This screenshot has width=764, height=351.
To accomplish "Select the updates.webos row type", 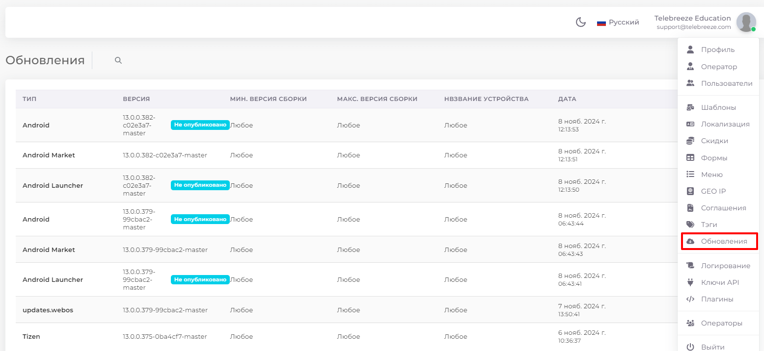I will click(48, 310).
